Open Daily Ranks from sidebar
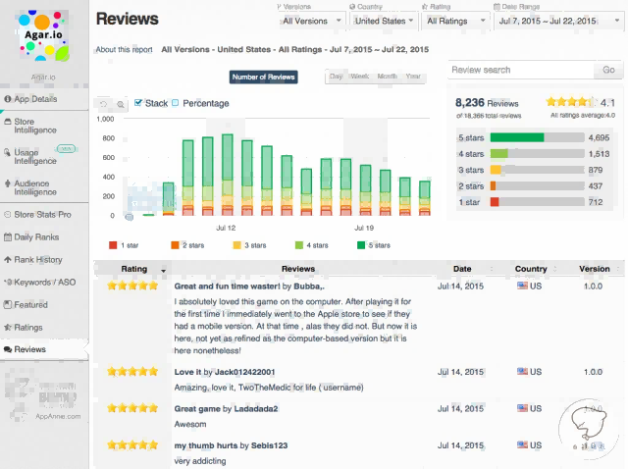Screen dimensions: 628x469 (36, 237)
